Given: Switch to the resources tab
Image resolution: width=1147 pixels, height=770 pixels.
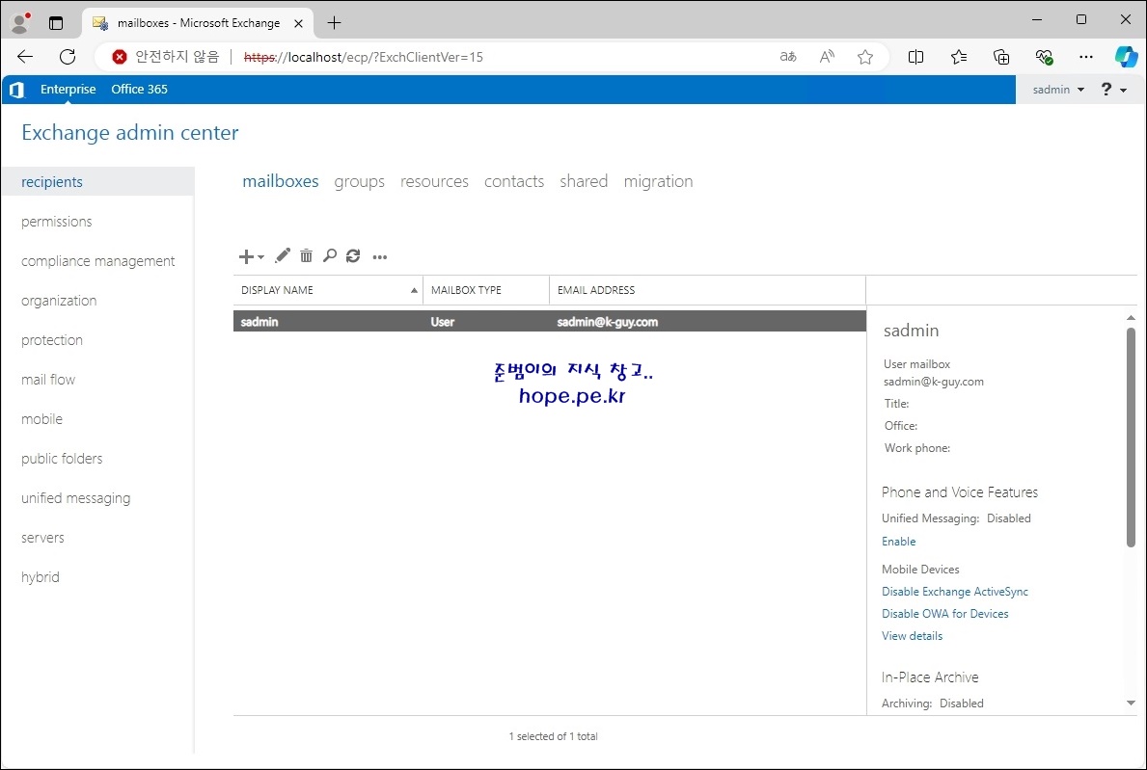Looking at the screenshot, I should click(x=434, y=181).
